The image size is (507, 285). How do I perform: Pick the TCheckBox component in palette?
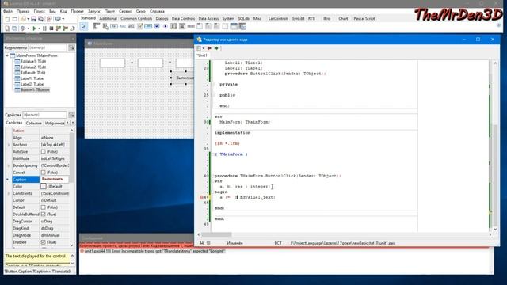(x=157, y=26)
